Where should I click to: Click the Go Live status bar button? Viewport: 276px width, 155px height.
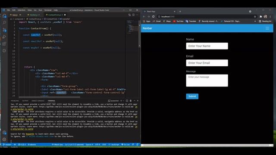pos(125,145)
